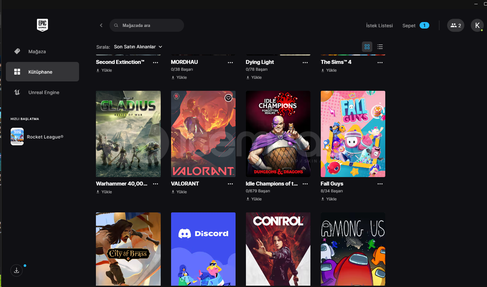Click the Rocket League® quick launch label
The height and width of the screenshot is (287, 487).
(45, 137)
